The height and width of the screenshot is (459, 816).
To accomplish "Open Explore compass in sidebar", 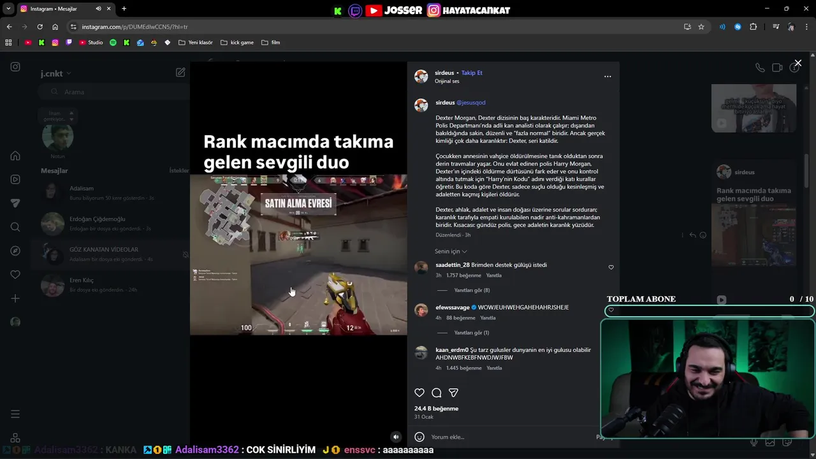I will pyautogui.click(x=15, y=251).
